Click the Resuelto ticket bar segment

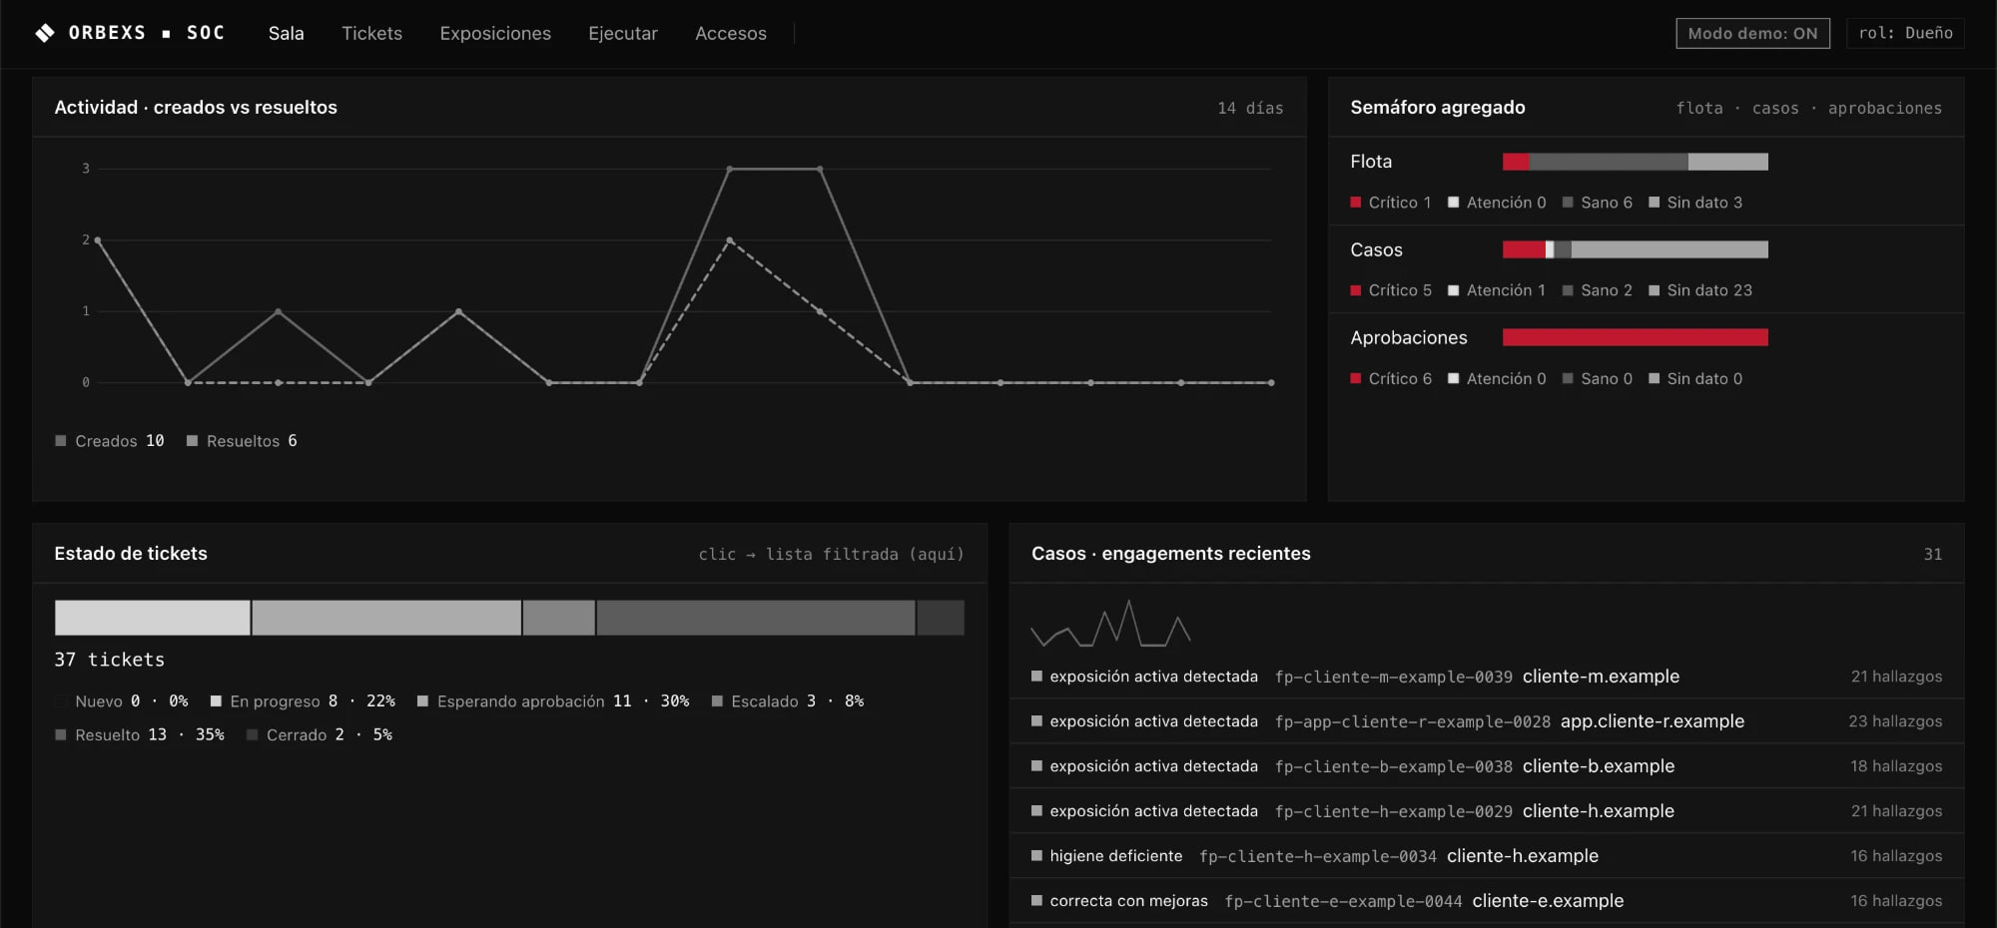click(x=756, y=618)
